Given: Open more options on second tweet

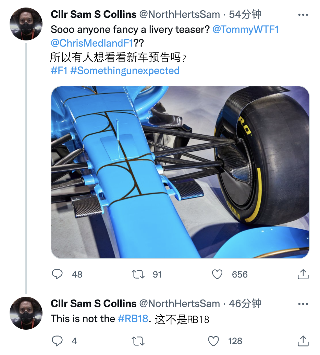Looking at the screenshot, I should click(x=303, y=304).
